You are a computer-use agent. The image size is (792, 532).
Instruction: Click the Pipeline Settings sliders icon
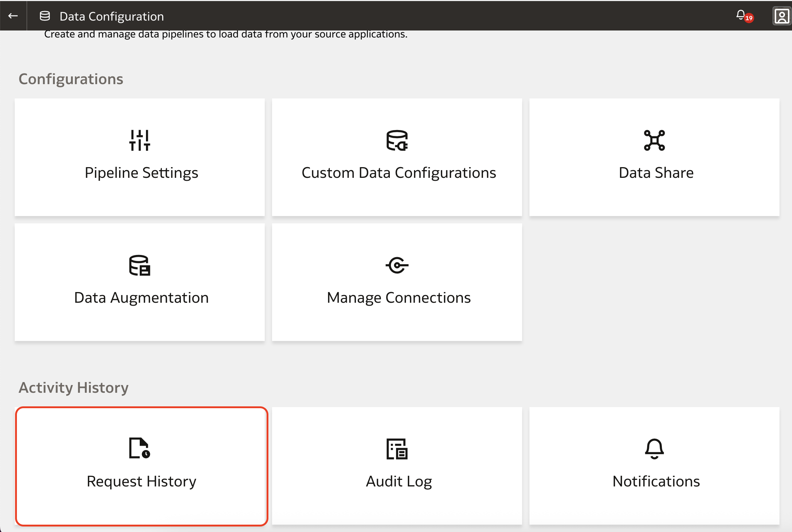point(140,140)
